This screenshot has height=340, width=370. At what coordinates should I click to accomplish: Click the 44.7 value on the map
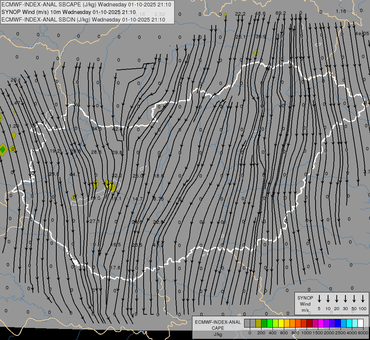(74, 175)
